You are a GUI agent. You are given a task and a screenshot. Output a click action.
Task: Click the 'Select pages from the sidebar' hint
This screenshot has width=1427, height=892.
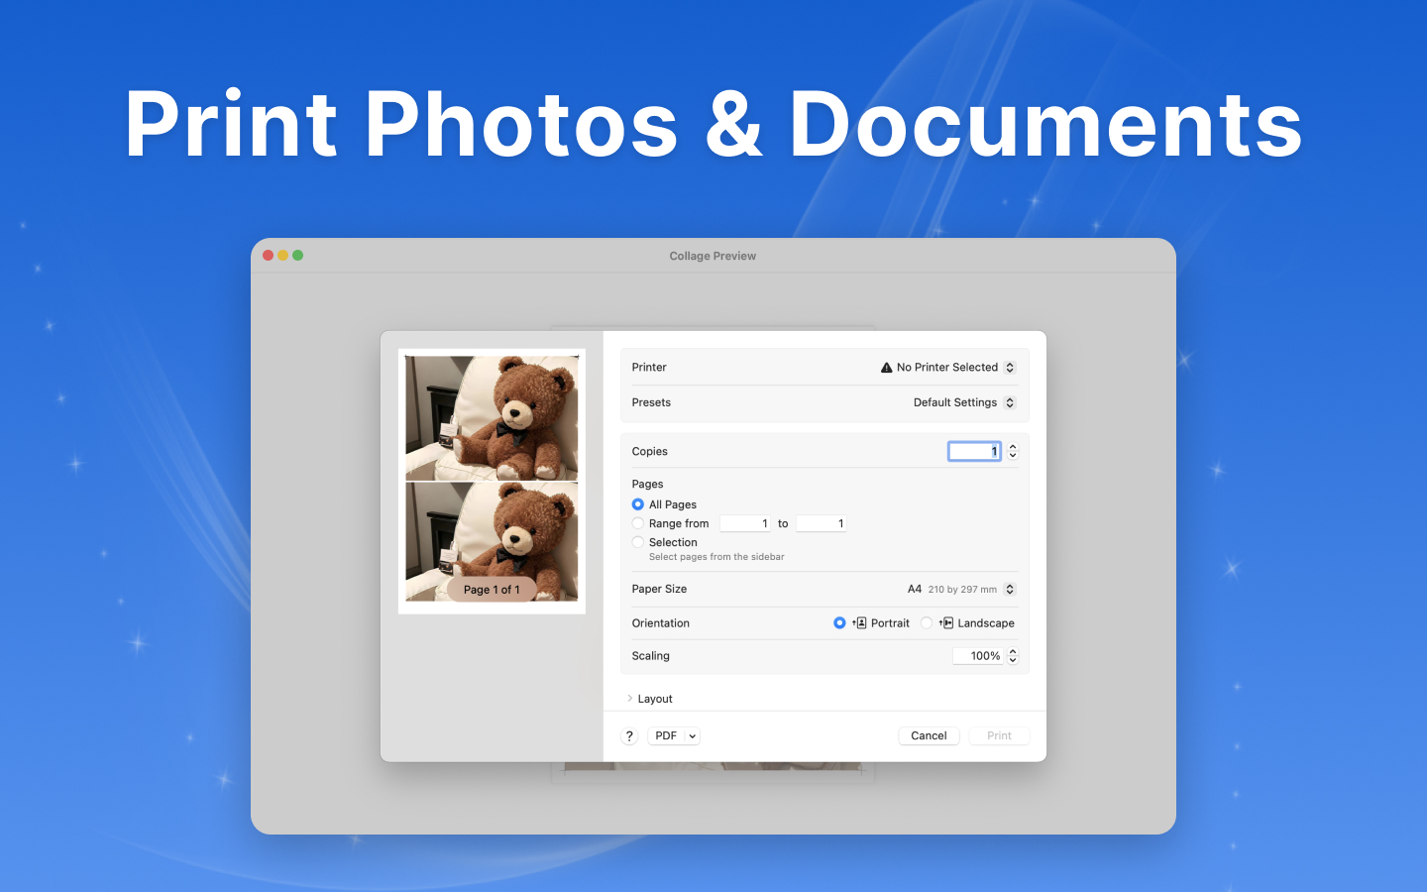(x=716, y=557)
